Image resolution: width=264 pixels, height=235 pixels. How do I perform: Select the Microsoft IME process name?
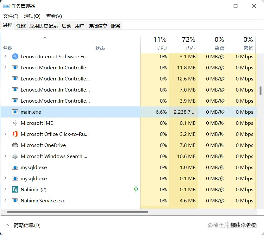pyautogui.click(x=37, y=123)
